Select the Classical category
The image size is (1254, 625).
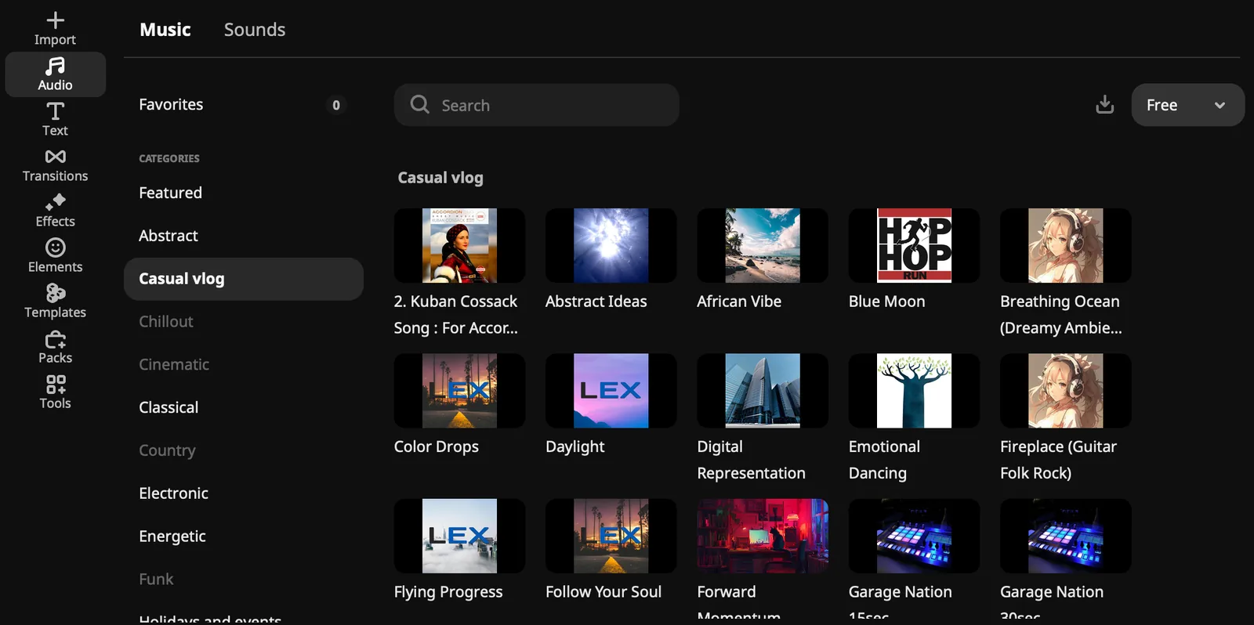243,407
